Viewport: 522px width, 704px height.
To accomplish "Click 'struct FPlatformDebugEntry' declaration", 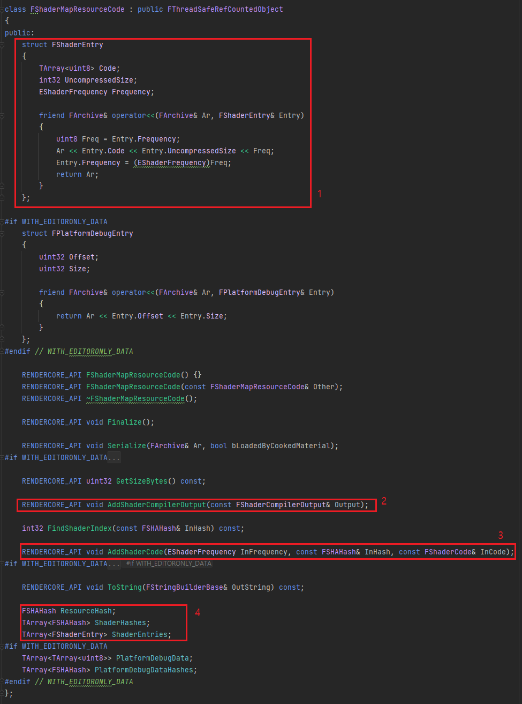I will 78,233.
